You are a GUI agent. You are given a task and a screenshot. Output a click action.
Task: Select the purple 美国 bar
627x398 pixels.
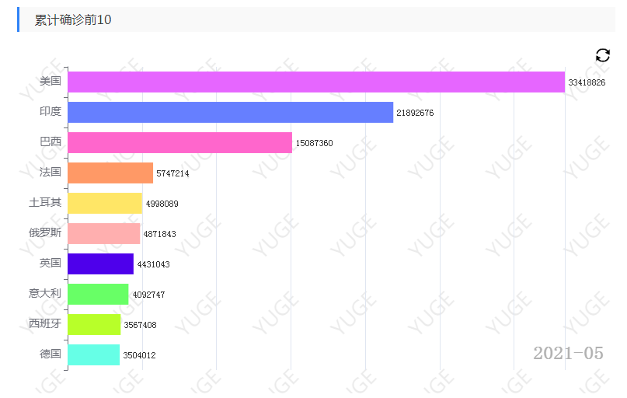tap(316, 82)
